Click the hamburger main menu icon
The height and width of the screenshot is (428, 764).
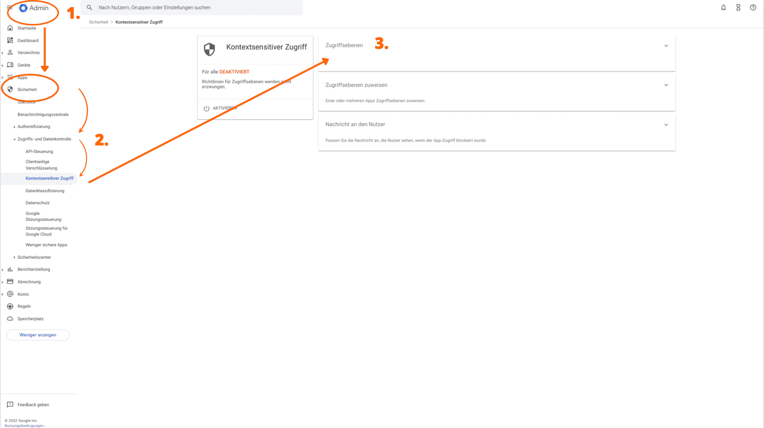[9, 8]
